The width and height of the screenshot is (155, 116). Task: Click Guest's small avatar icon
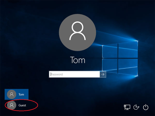12,105
